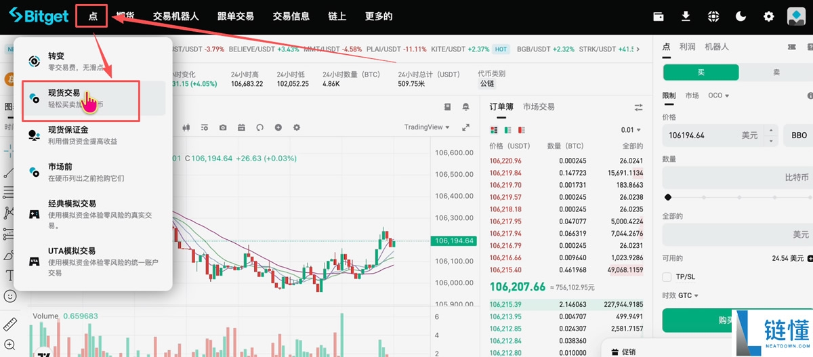The height and width of the screenshot is (357, 813).
Task: Switch to the 利润 tab in trade panel
Action: (688, 47)
